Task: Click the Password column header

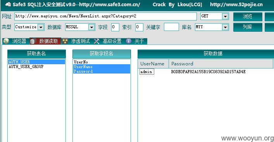Action: (x=221, y=64)
